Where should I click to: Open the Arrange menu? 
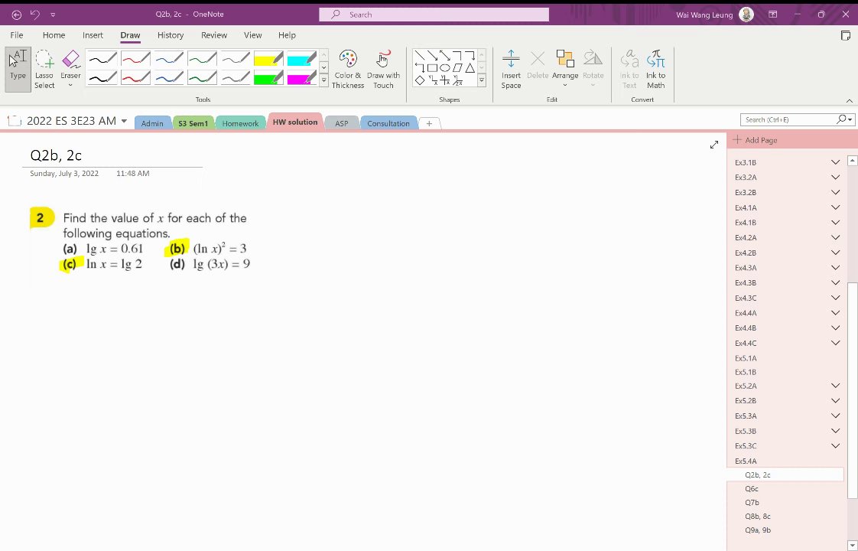[565, 70]
